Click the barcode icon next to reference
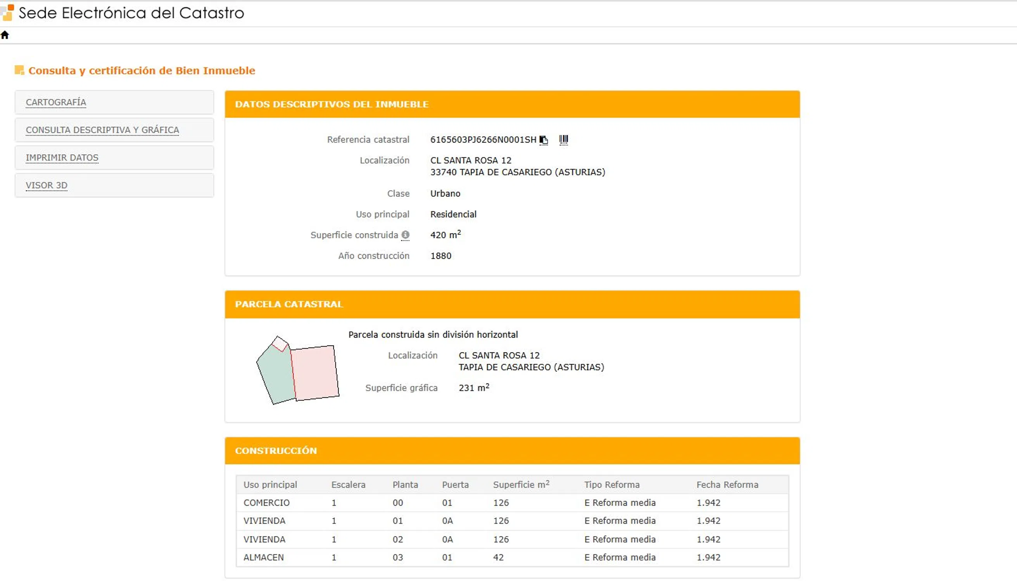The width and height of the screenshot is (1017, 581). point(563,139)
